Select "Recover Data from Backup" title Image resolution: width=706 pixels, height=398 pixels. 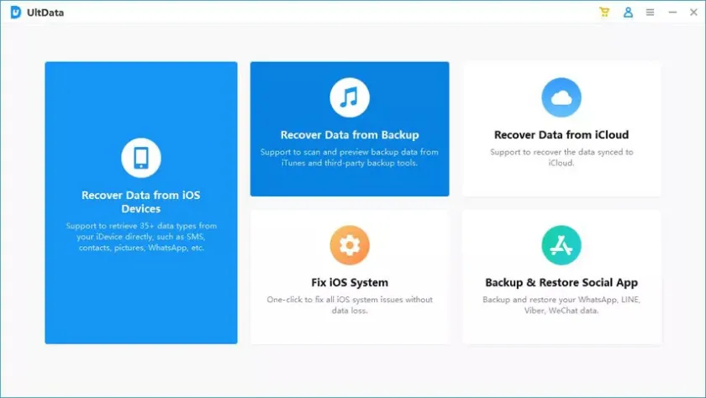pyautogui.click(x=350, y=135)
